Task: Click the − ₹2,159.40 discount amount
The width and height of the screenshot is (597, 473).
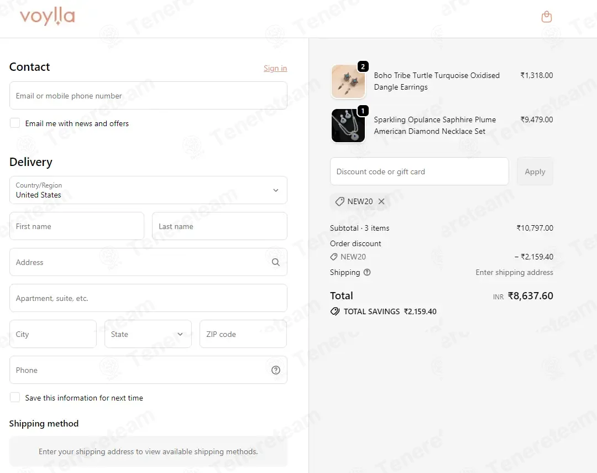Action: coord(534,257)
